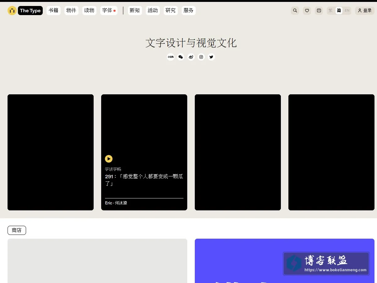Open the WeChat social icon
Image resolution: width=377 pixels, height=283 pixels.
(181, 57)
